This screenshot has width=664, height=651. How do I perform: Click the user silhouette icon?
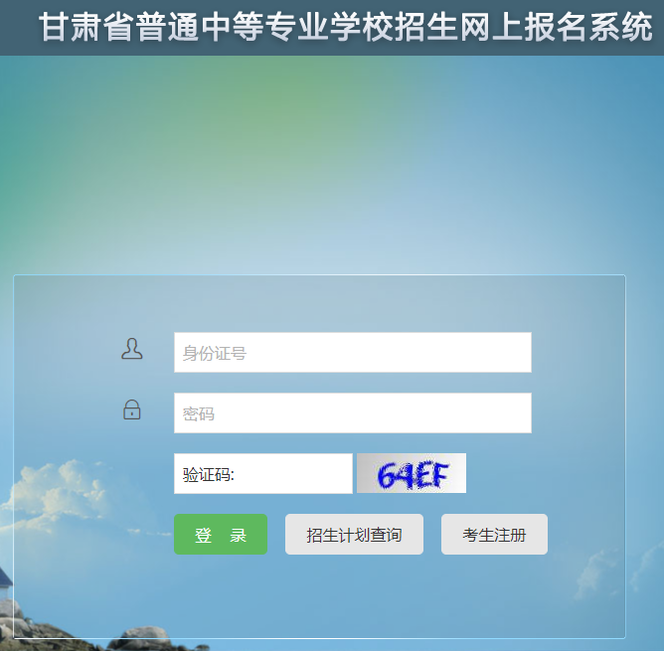point(131,349)
